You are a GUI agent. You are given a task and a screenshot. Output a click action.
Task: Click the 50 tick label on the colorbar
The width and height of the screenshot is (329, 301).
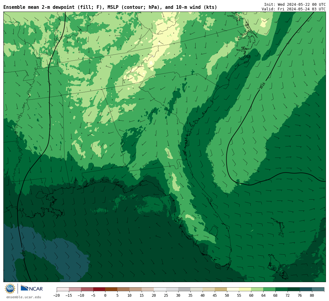click(227, 295)
